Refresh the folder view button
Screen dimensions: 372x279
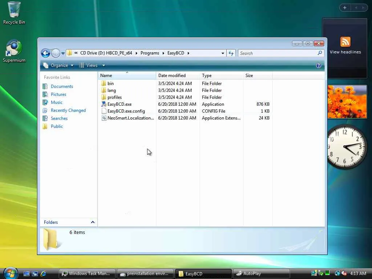pos(231,53)
